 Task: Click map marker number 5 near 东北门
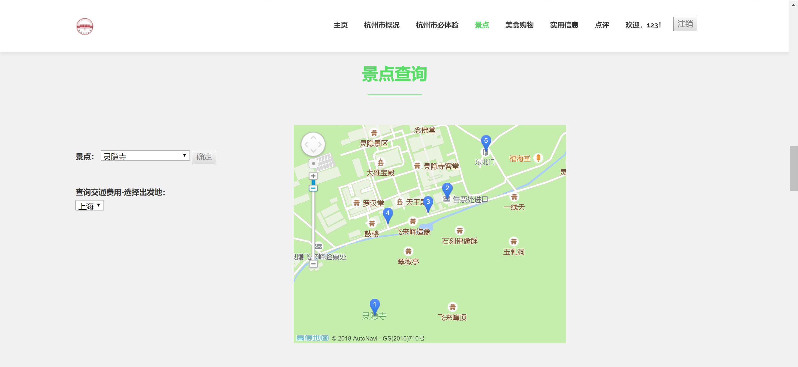(x=486, y=142)
